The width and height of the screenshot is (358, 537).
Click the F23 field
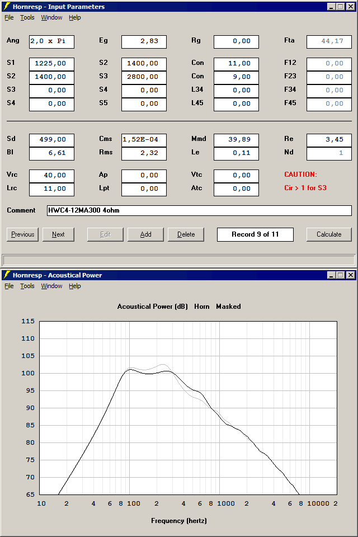(x=329, y=77)
